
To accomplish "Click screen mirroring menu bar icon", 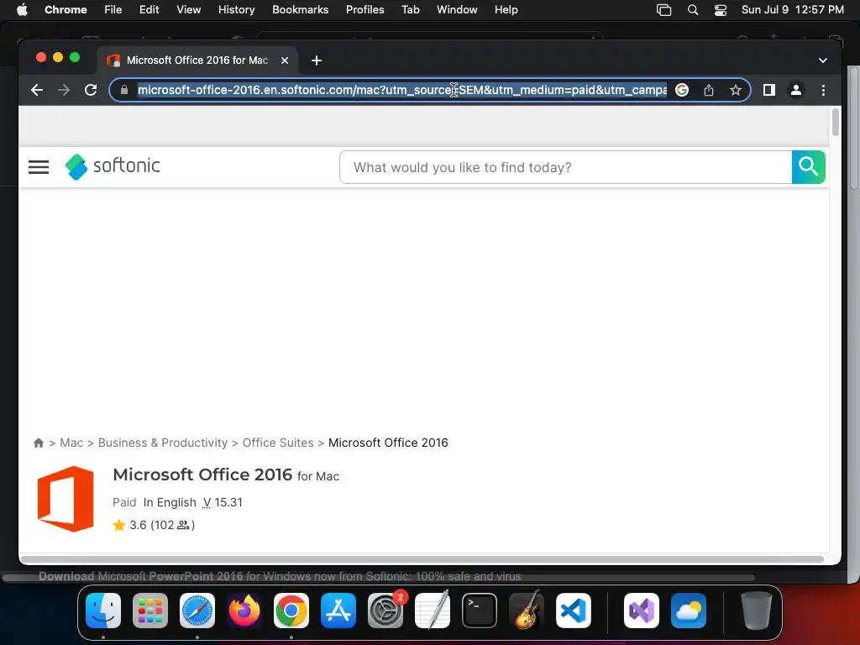I will [x=663, y=10].
